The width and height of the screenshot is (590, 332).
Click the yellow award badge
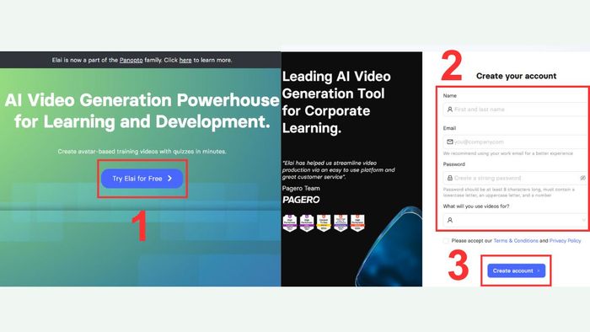tap(324, 223)
